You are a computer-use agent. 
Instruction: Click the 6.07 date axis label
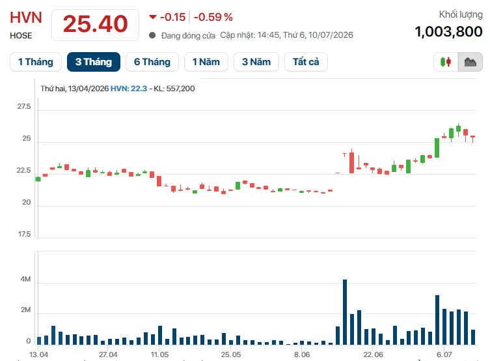444,354
